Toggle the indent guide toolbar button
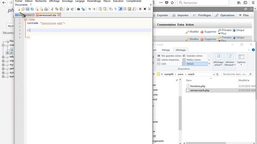The image size is (257, 144). click(x=120, y=9)
